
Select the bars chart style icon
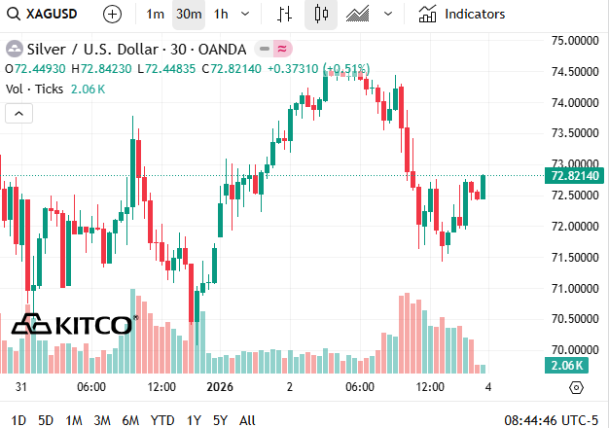coord(284,15)
